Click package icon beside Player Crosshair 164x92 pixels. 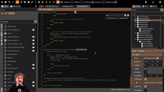(33, 37)
